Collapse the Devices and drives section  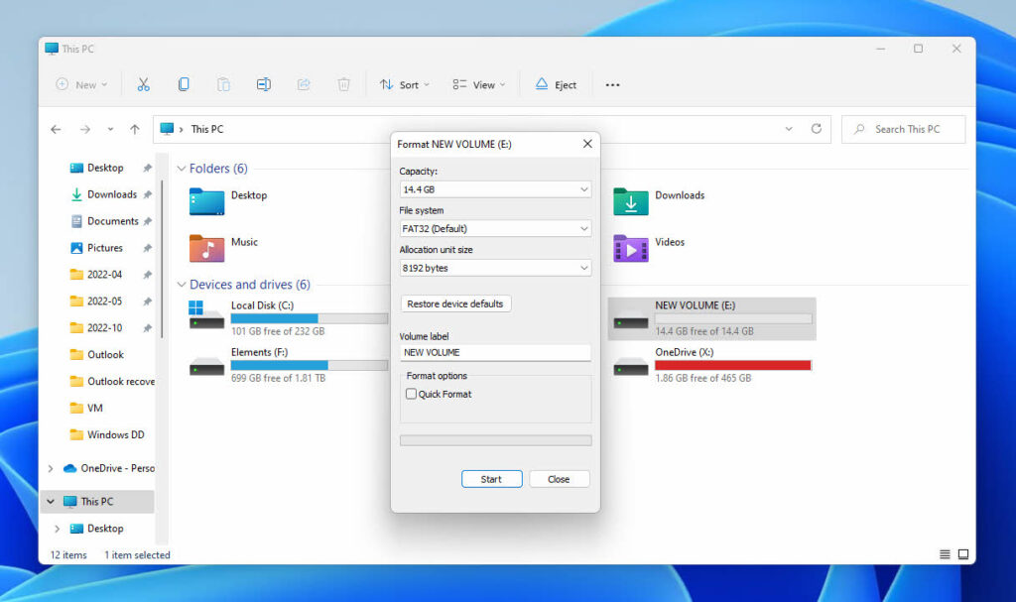tap(181, 285)
